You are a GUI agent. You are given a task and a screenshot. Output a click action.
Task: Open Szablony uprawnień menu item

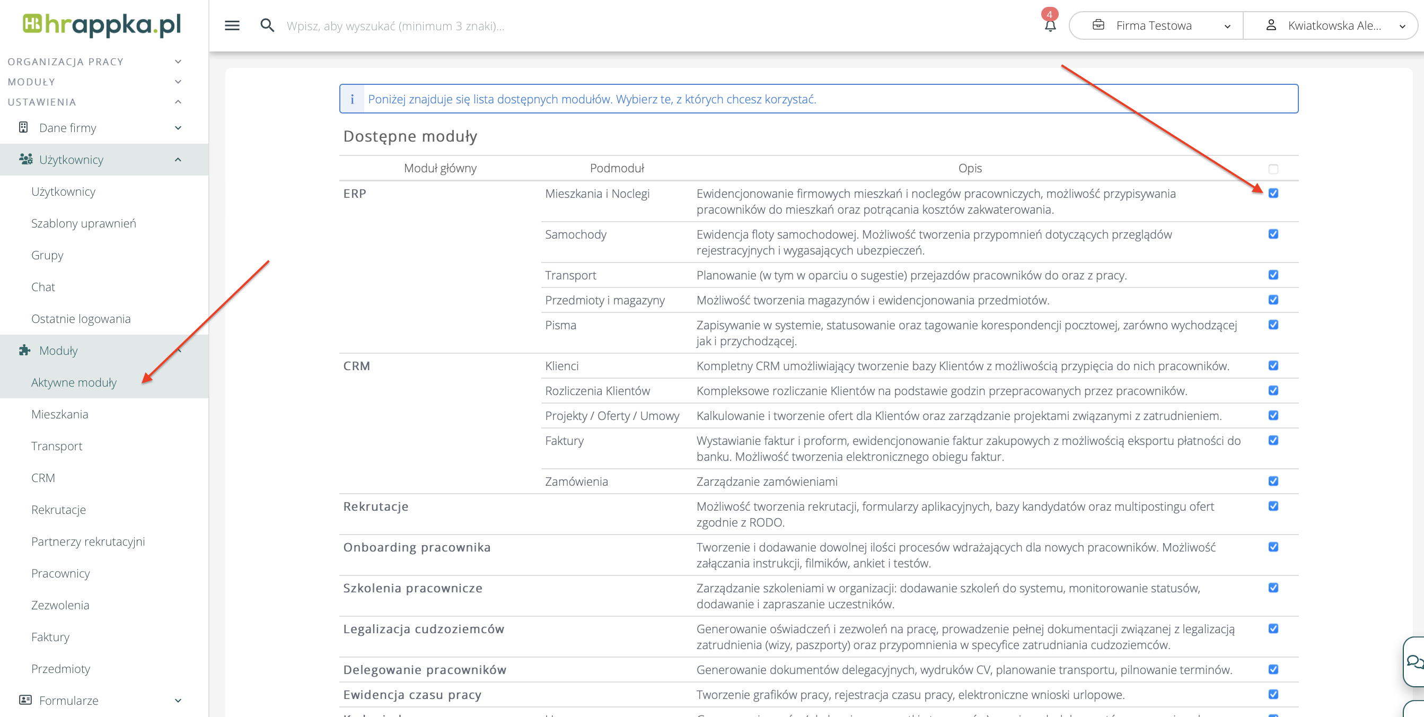click(83, 223)
